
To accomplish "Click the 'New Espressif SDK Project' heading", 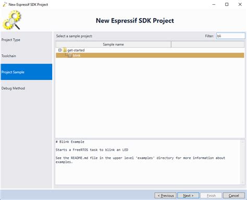I will coord(135,20).
